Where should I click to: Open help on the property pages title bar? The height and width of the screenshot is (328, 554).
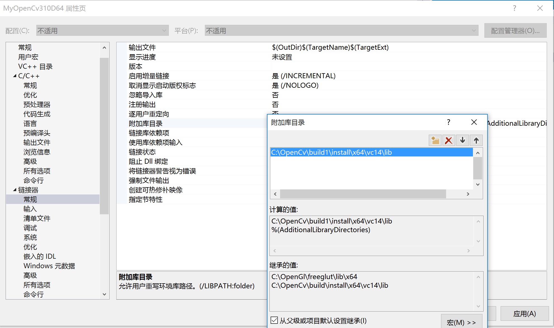click(515, 8)
